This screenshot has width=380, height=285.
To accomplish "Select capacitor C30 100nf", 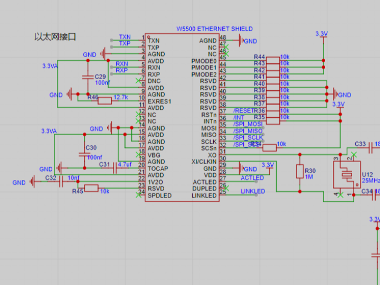I will pos(83,155).
